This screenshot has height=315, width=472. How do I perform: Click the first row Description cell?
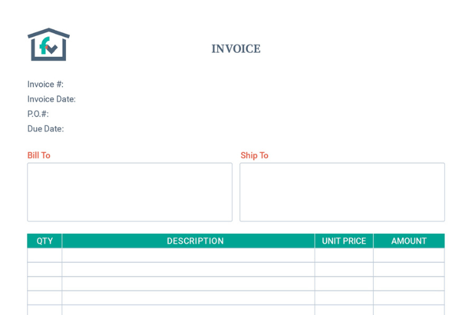188,255
